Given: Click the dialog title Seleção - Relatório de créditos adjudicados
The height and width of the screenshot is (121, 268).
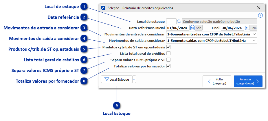Looking at the screenshot, I should tap(140, 8).
